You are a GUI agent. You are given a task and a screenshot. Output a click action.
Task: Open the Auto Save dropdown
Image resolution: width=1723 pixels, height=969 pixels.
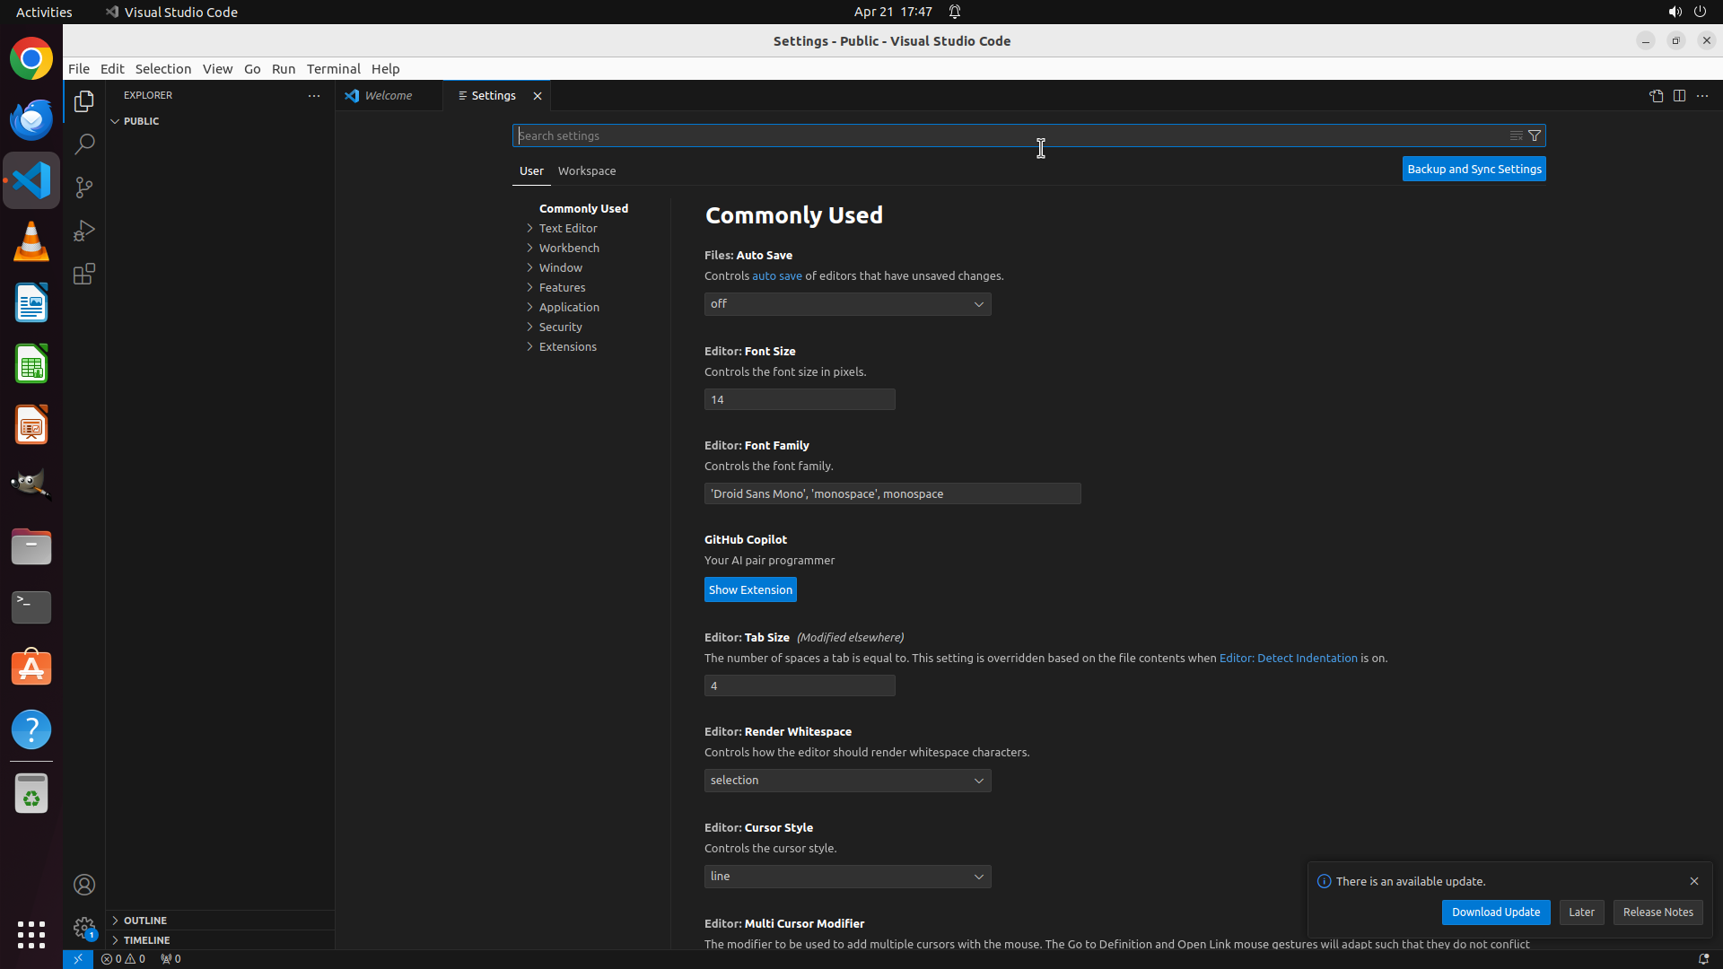[847, 304]
